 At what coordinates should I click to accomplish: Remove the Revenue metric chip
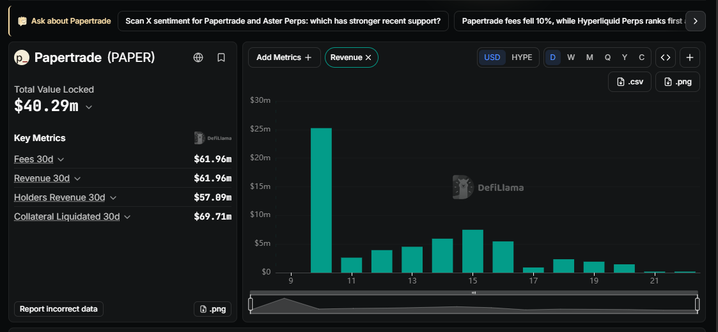point(368,57)
